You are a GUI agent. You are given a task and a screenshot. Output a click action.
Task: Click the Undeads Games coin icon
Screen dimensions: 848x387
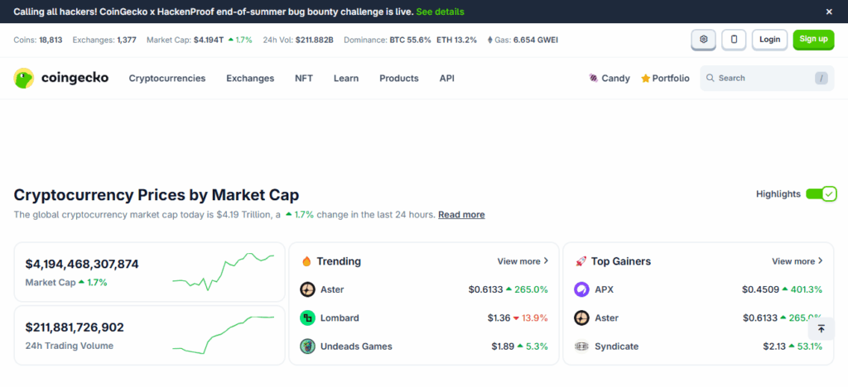coord(308,346)
